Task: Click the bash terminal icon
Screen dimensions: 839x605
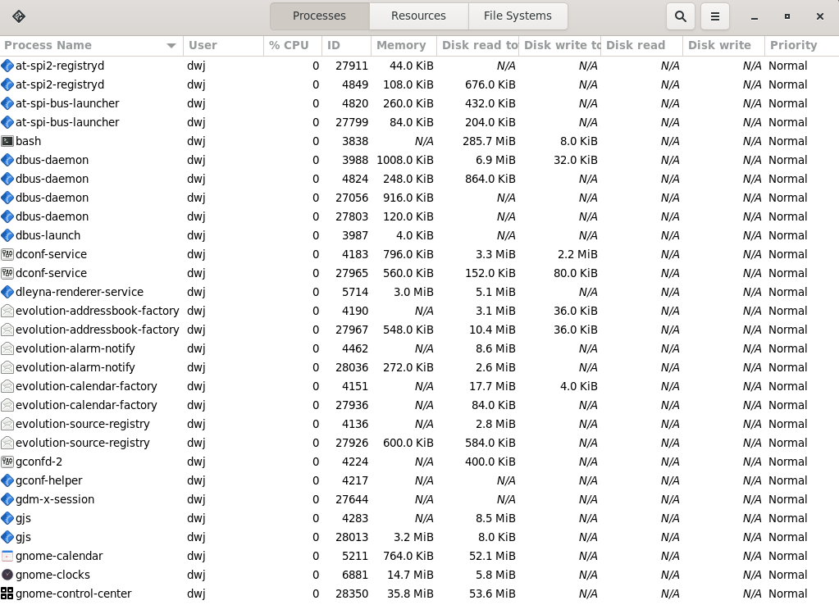Action: click(7, 141)
